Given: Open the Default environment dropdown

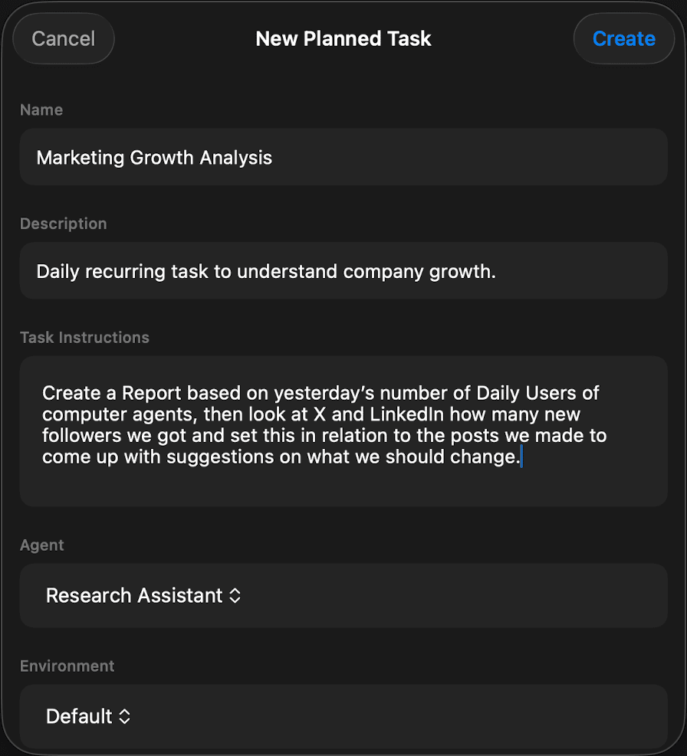Looking at the screenshot, I should click(x=88, y=716).
